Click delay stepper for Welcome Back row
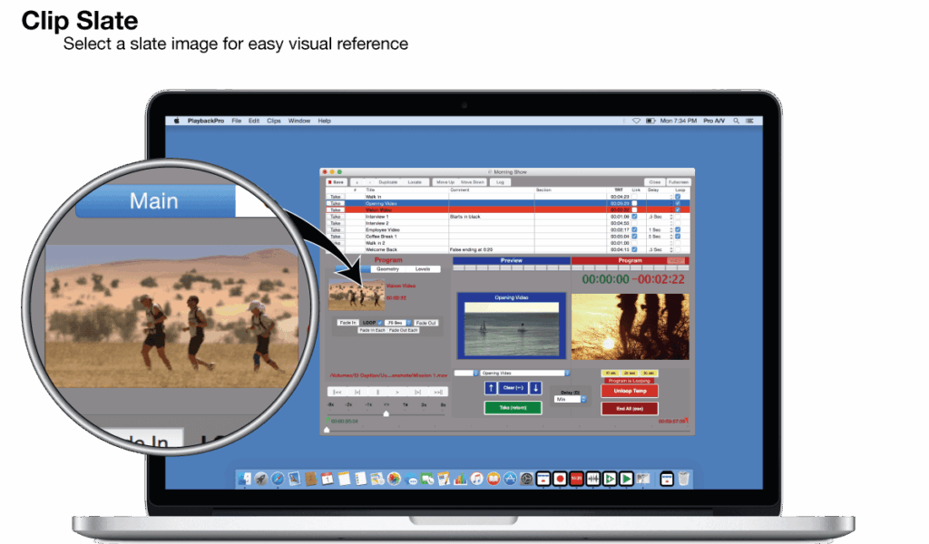The image size is (929, 544). (671, 250)
